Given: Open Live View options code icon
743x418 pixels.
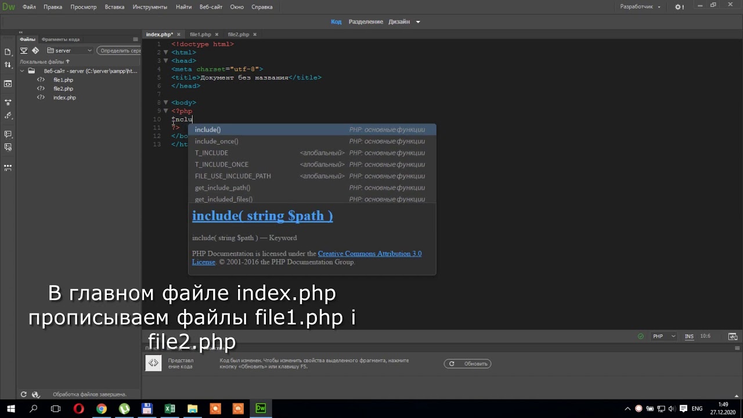Looking at the screenshot, I should pos(8,84).
